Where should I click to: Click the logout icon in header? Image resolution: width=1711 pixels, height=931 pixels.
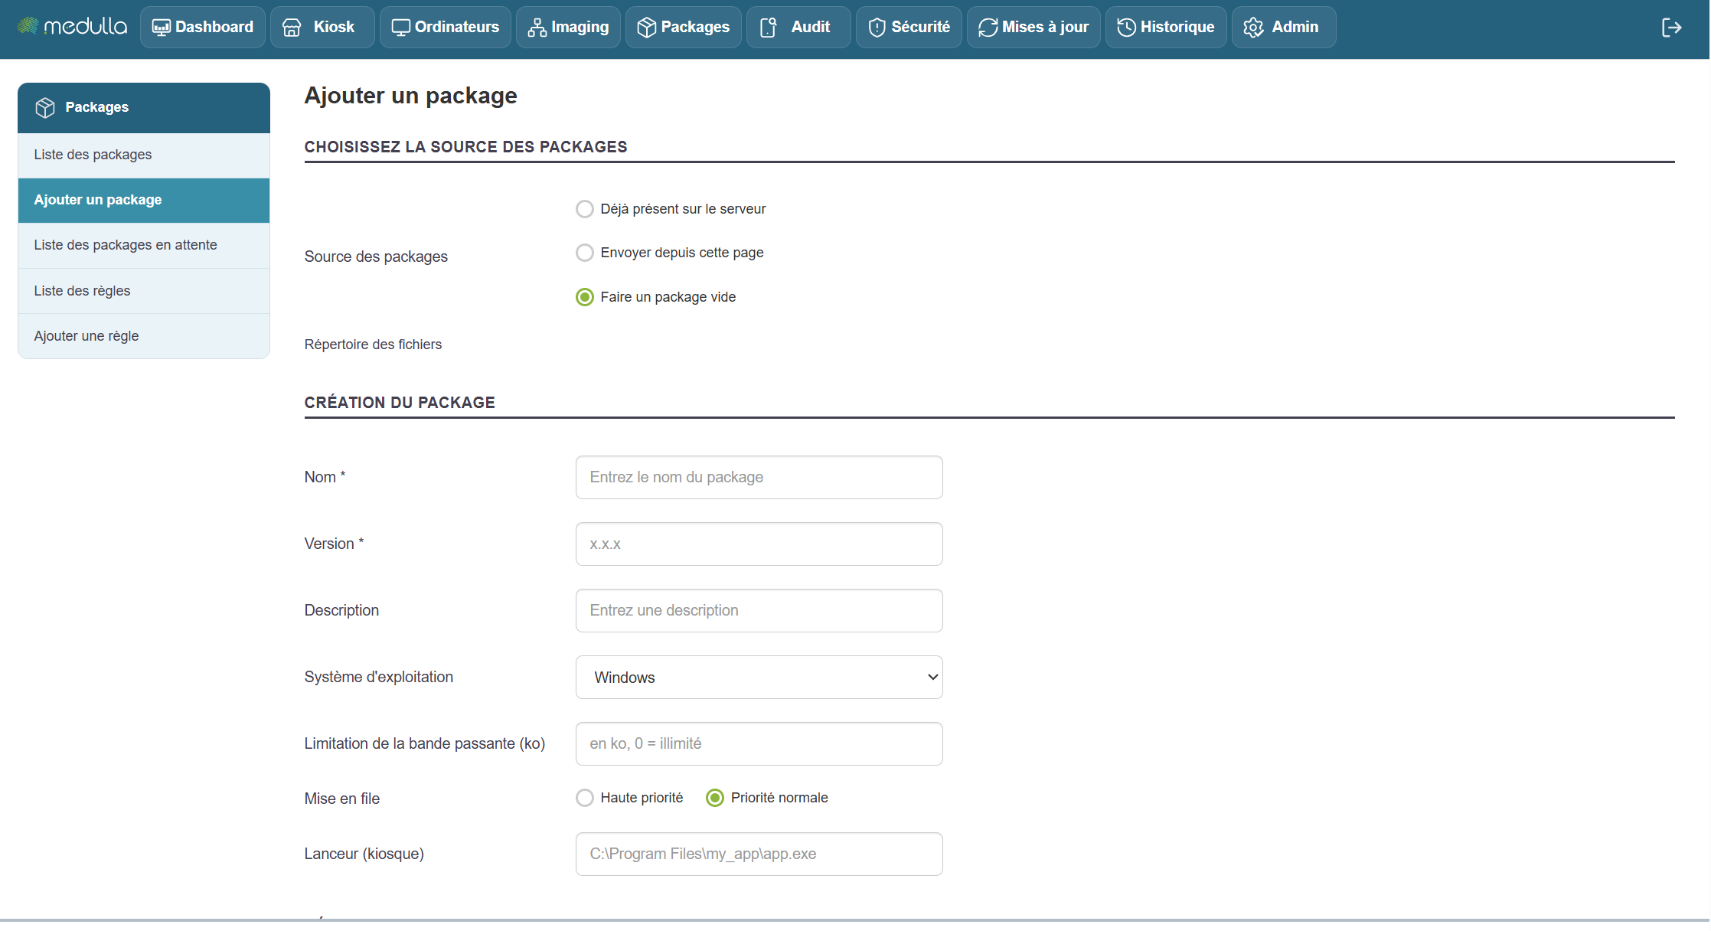[1671, 28]
